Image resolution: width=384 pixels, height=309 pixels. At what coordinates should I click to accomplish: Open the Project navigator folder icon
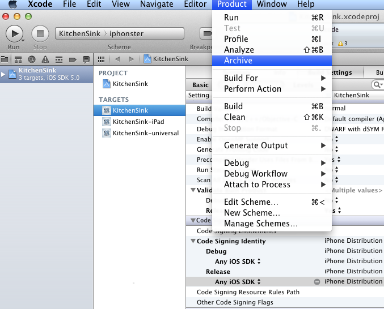5,59
